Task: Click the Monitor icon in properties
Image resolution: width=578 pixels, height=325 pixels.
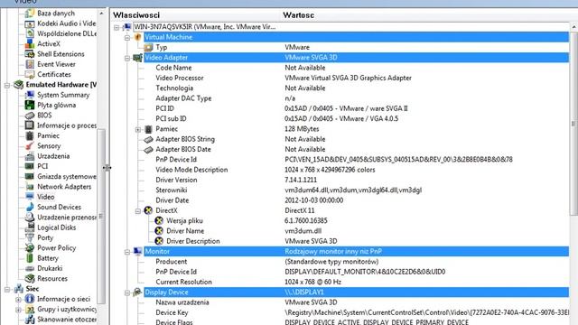Action: coord(137,251)
